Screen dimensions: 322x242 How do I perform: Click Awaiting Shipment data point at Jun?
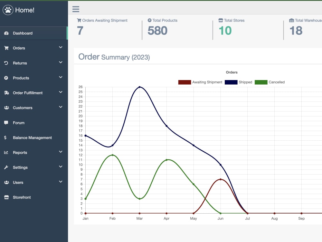pos(221,179)
